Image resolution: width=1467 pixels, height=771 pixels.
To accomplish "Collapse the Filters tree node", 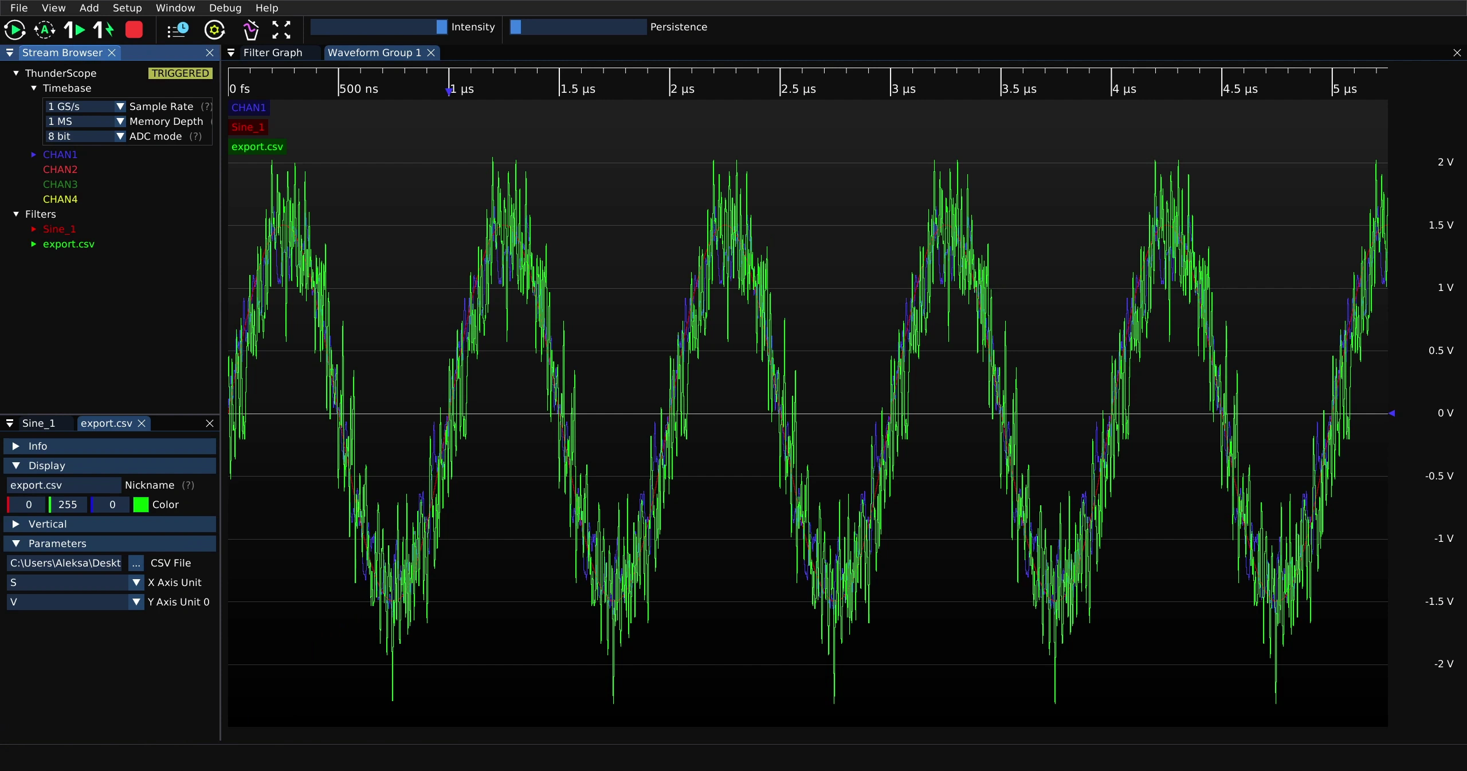I will [16, 214].
